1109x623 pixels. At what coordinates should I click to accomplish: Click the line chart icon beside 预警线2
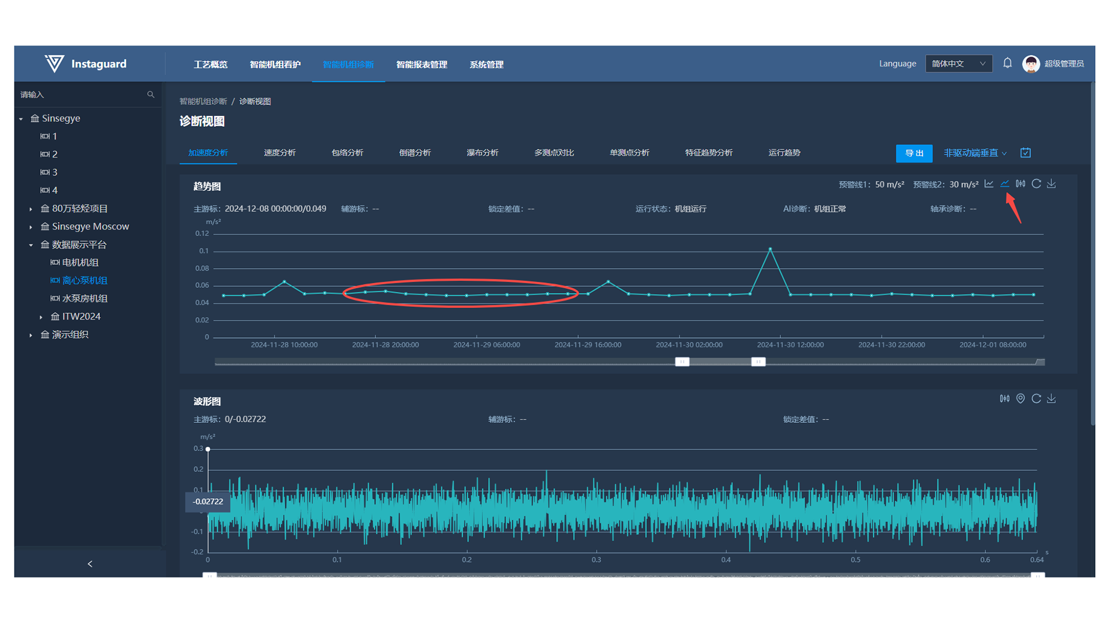(x=989, y=184)
